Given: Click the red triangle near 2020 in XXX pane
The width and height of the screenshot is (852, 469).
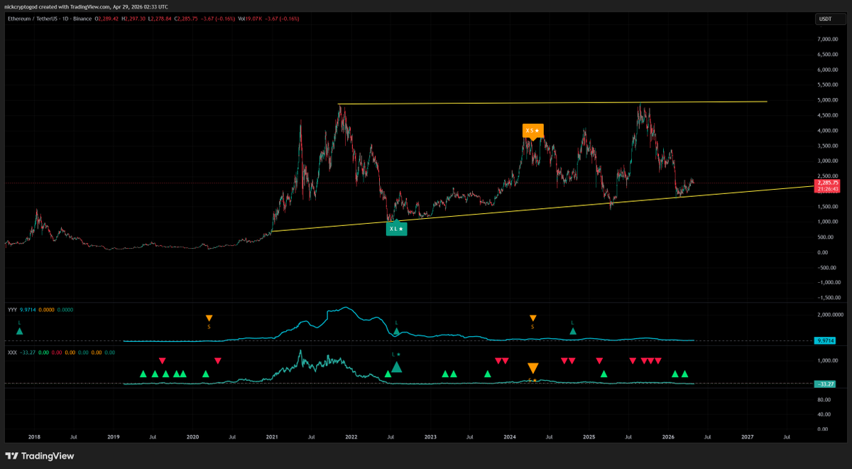Looking at the screenshot, I should coord(218,361).
